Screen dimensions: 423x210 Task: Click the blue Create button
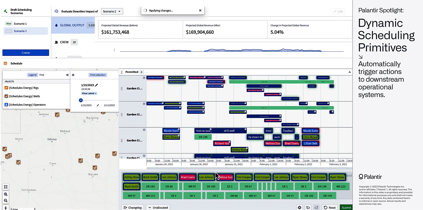pos(26,53)
